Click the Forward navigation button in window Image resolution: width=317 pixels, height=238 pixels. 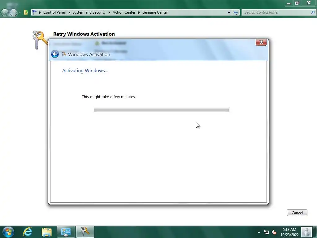(13, 12)
